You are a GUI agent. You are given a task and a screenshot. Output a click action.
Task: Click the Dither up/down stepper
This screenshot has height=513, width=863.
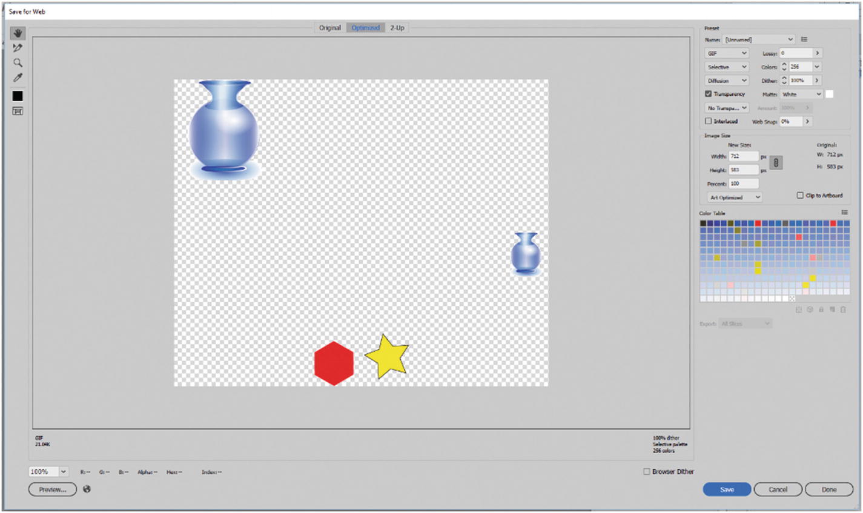(x=784, y=81)
